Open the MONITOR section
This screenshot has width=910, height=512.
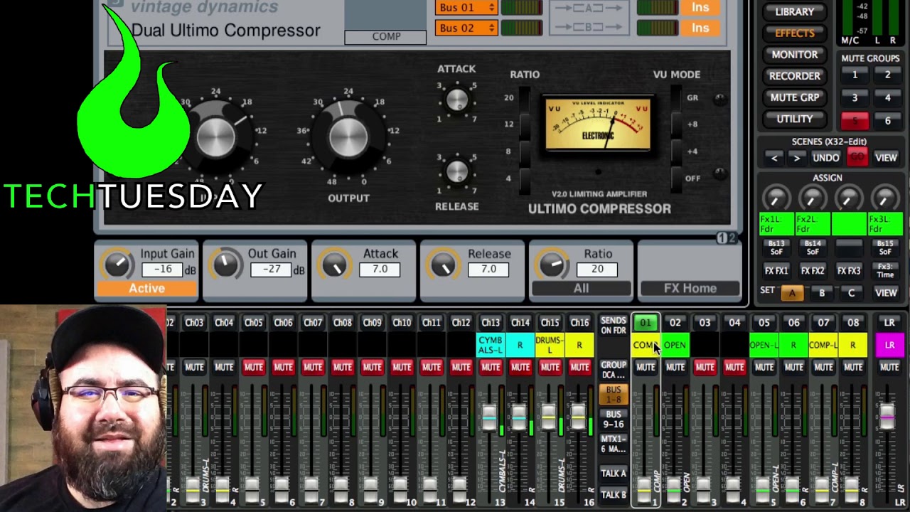pos(794,55)
